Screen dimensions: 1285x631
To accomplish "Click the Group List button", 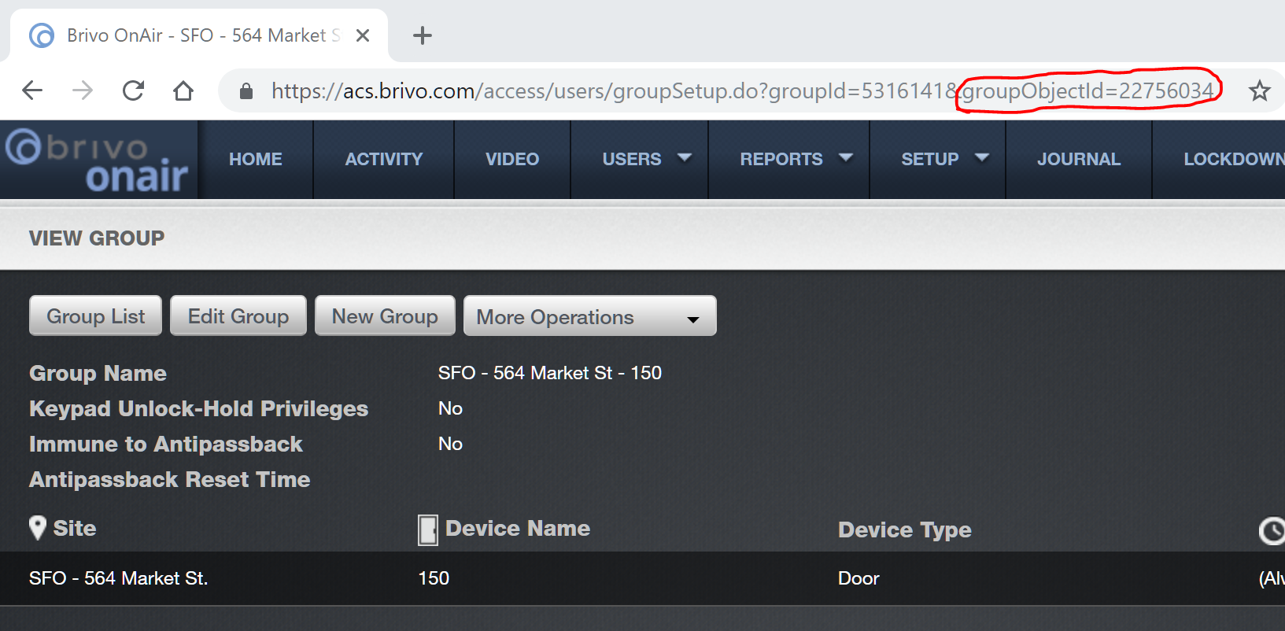I will click(x=96, y=316).
